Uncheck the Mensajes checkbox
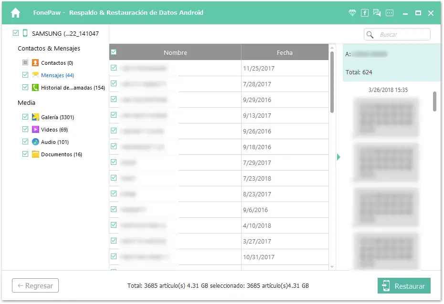 25,75
